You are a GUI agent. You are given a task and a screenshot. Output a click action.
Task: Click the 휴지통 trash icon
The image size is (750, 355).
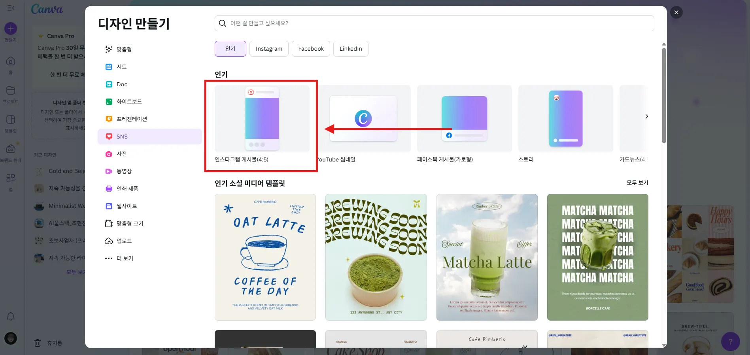(38, 343)
